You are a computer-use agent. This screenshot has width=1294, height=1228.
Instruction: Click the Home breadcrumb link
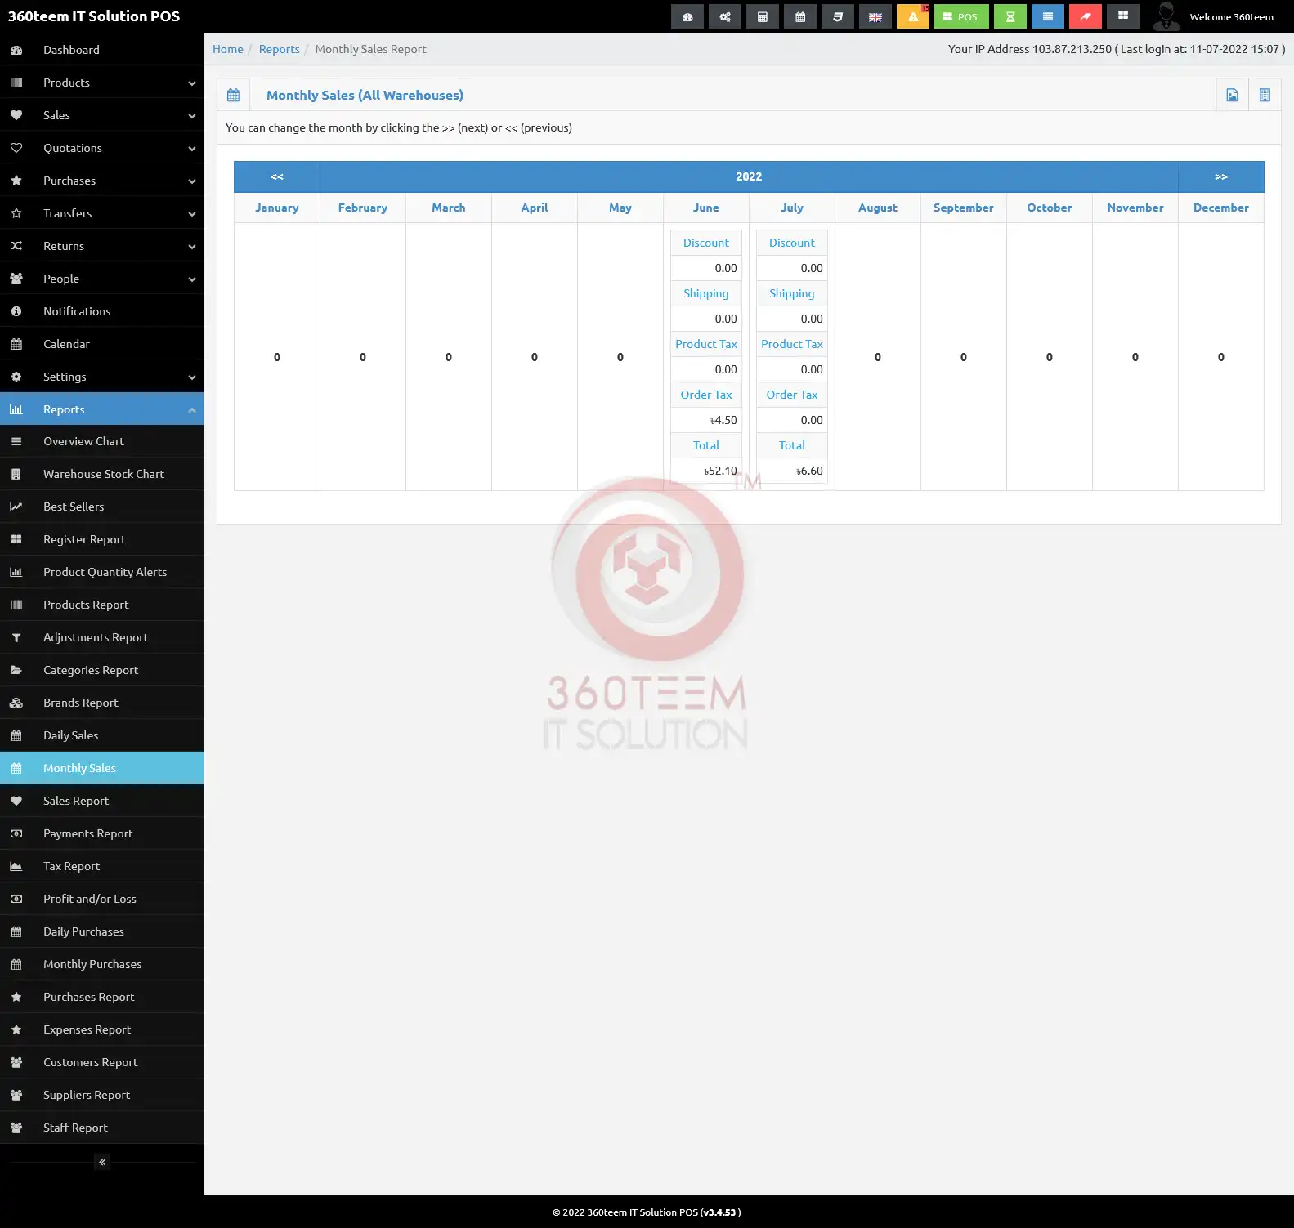228,49
